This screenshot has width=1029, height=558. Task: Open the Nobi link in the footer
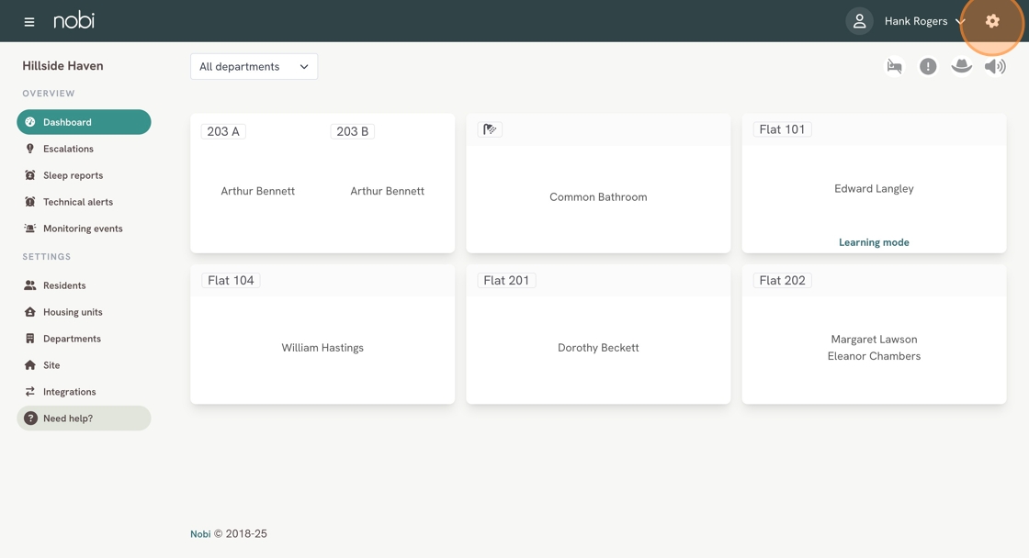[x=199, y=533]
